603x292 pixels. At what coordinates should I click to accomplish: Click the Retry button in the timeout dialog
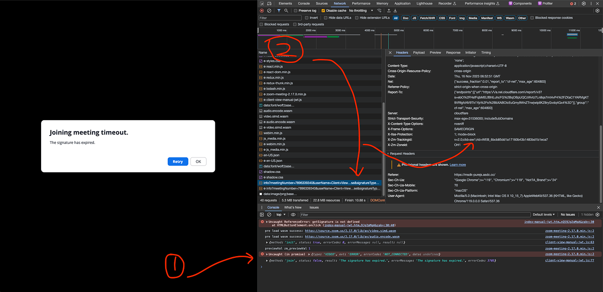tap(178, 161)
